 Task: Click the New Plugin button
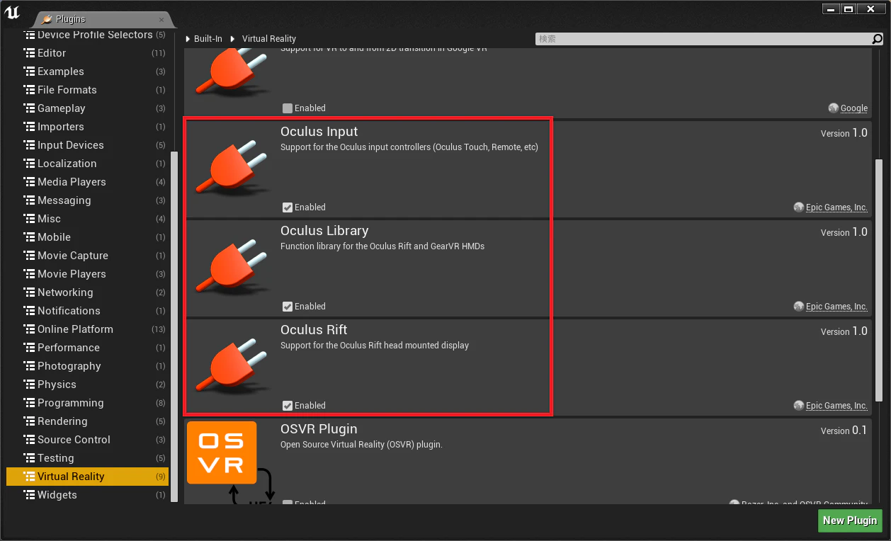(x=850, y=520)
